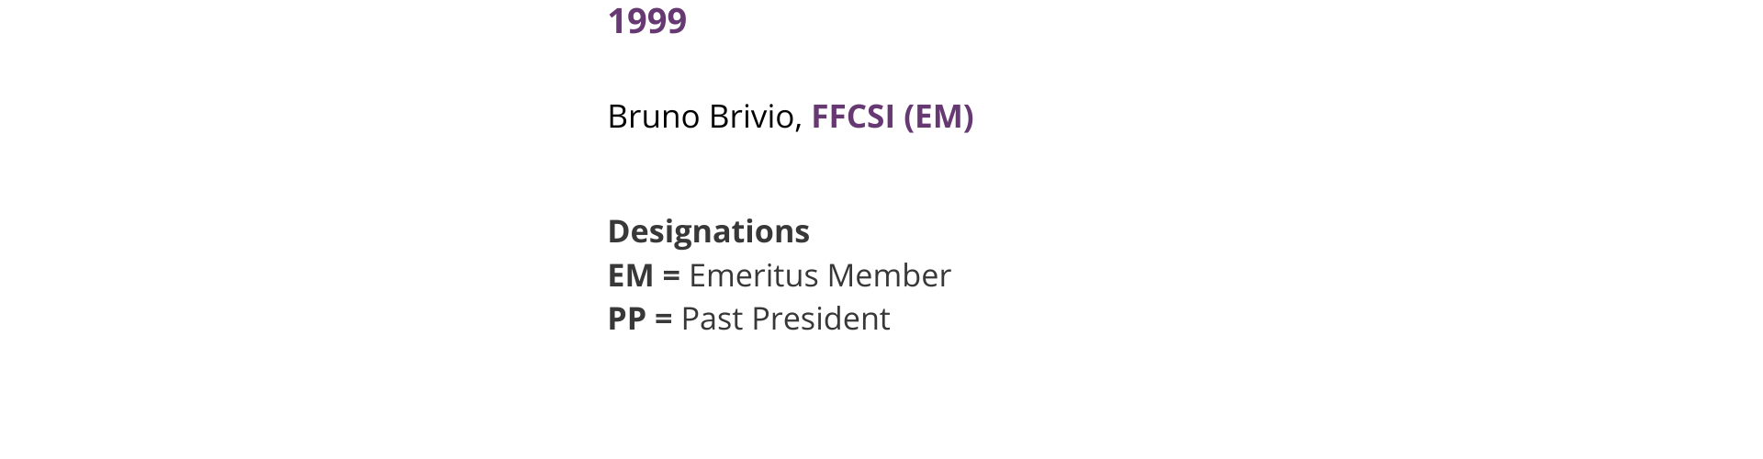Select the Past President definition text
The height and width of the screenshot is (459, 1763).
785,319
